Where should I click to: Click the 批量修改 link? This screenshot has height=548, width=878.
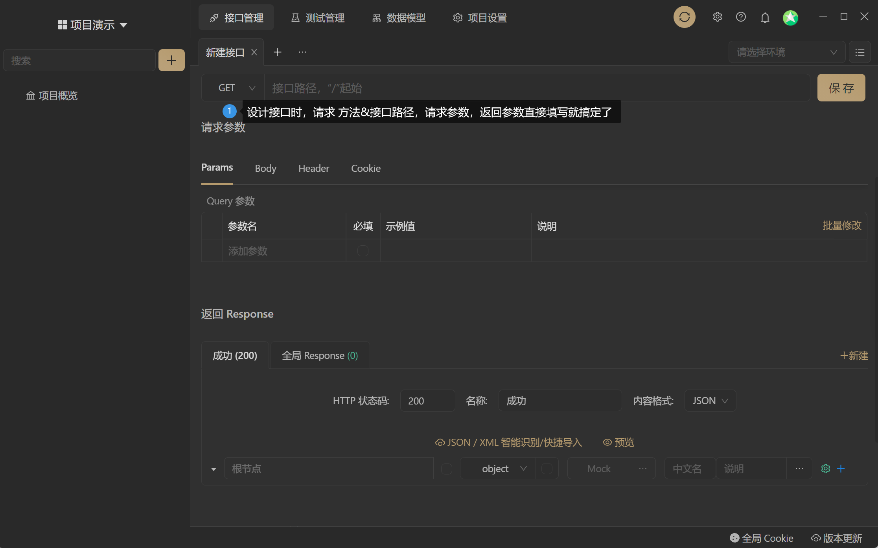[842, 226]
